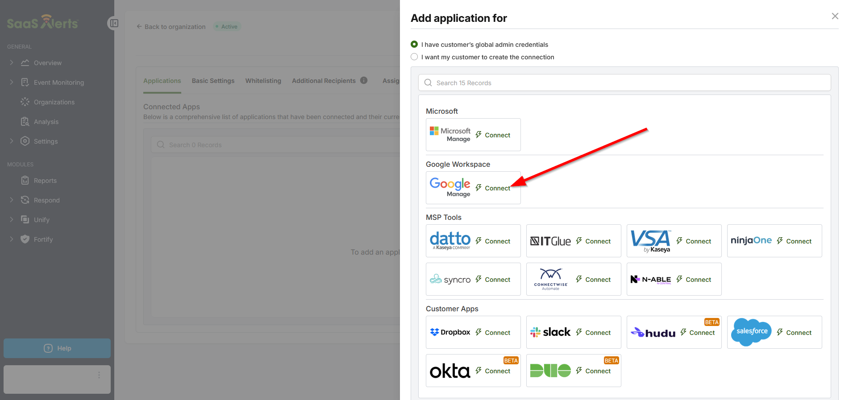Connect the Google Workspace application
The height and width of the screenshot is (400, 849).
pyautogui.click(x=493, y=188)
